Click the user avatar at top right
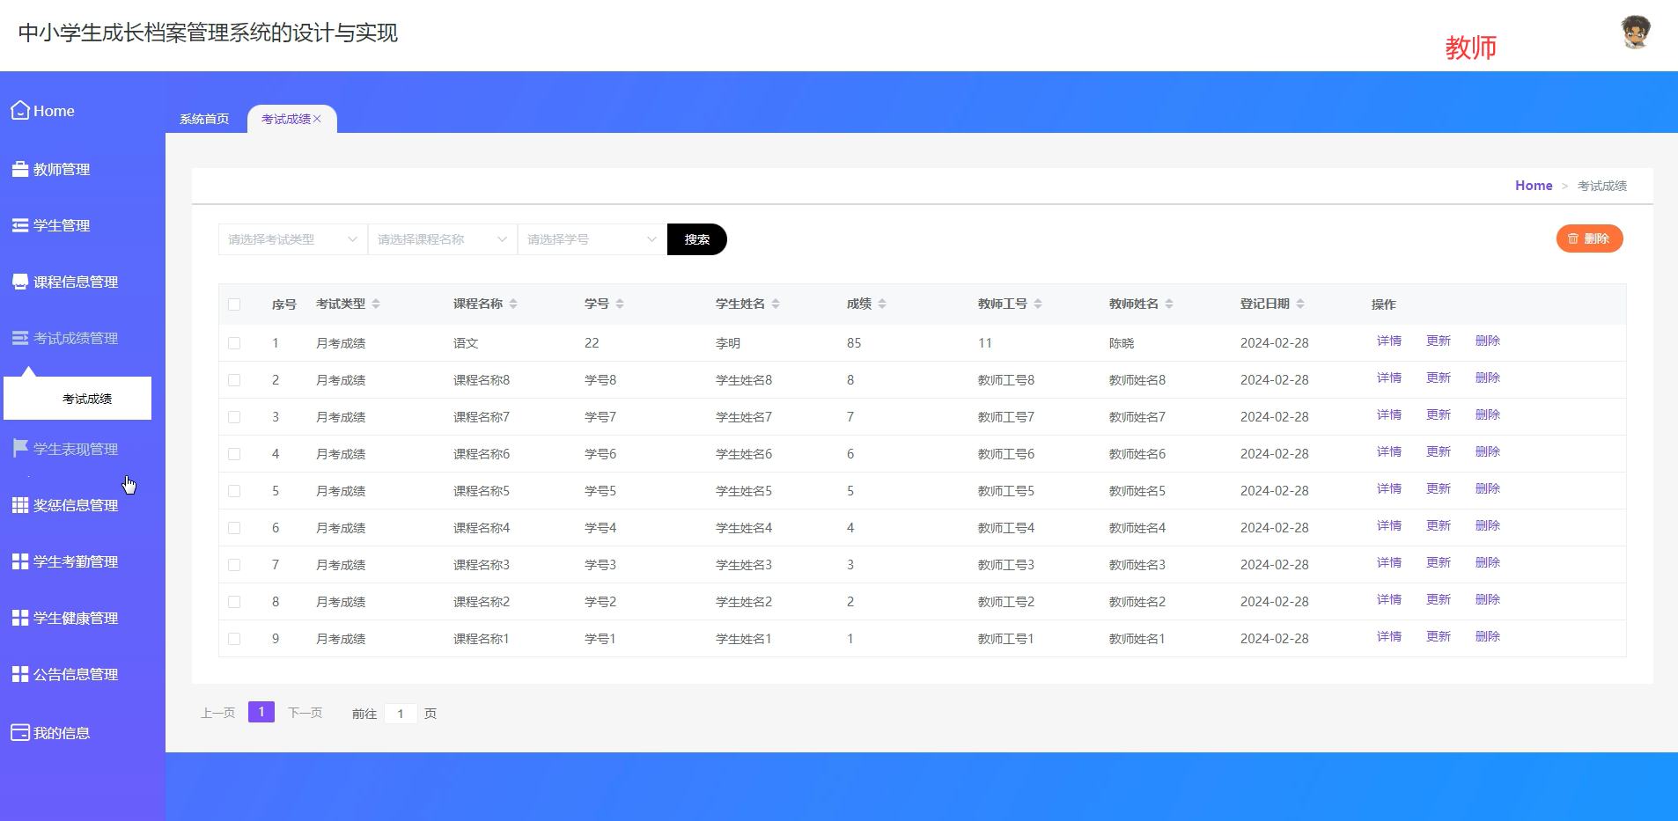 [x=1636, y=33]
